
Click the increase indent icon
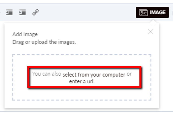point(22,12)
